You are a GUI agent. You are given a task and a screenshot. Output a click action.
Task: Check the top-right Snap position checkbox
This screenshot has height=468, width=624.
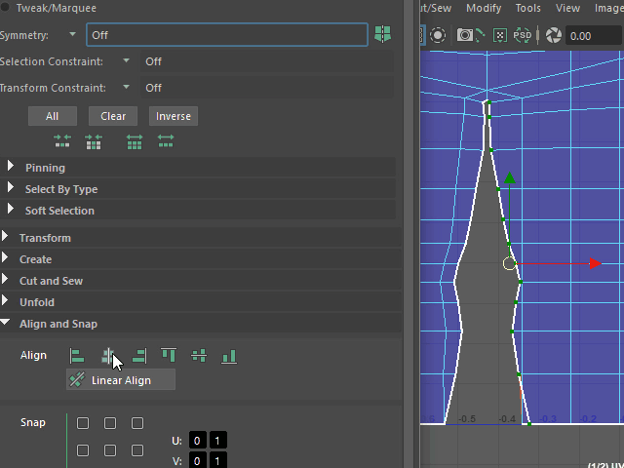point(137,423)
